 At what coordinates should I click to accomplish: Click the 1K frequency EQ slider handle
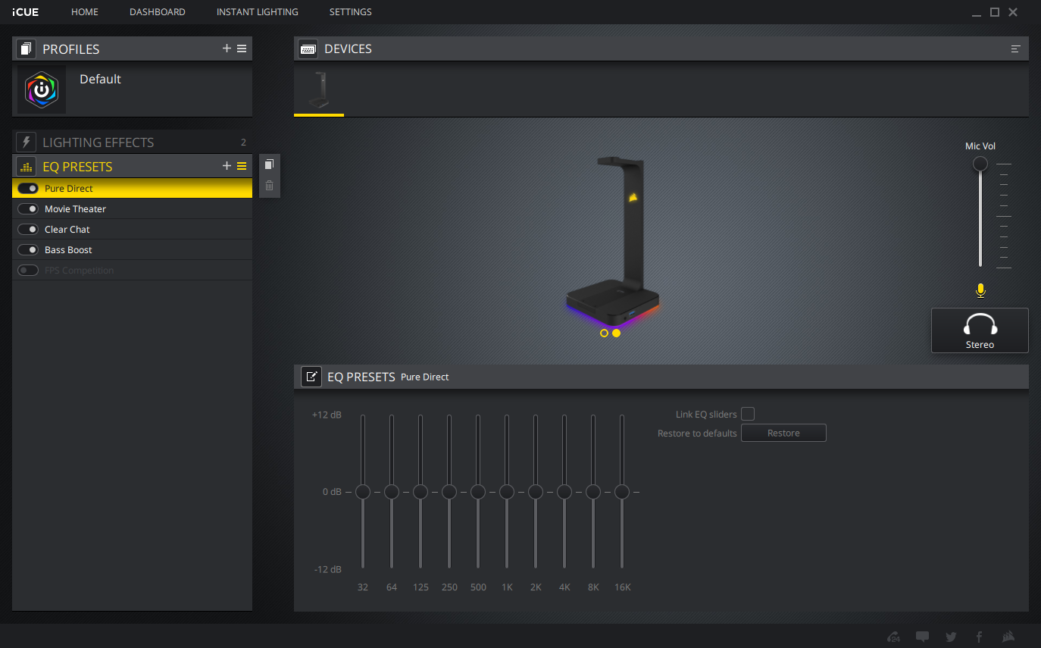pos(507,492)
